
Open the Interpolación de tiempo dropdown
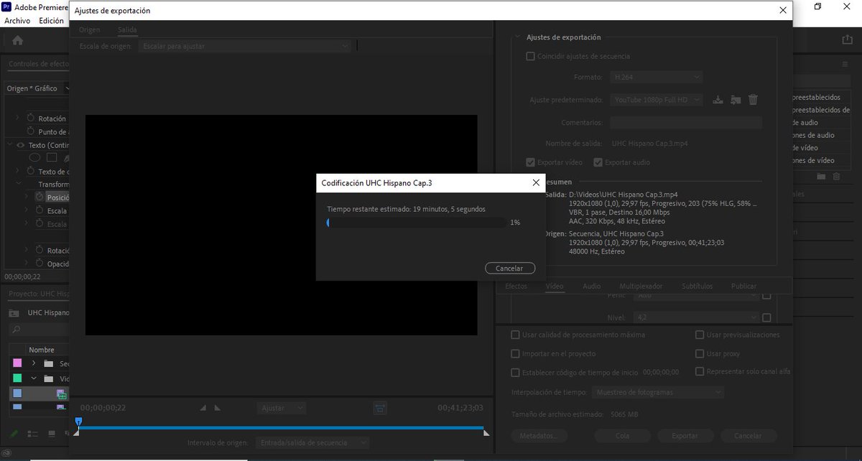pyautogui.click(x=657, y=392)
